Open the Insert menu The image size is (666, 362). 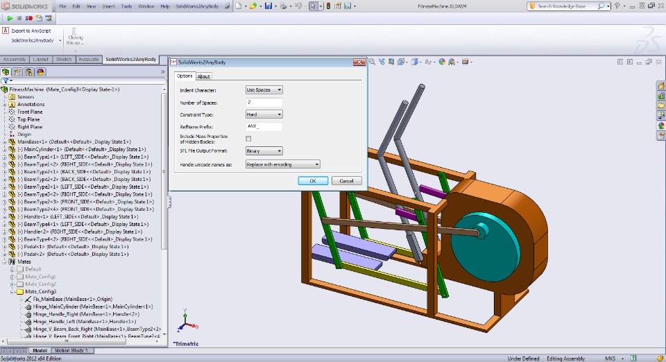(108, 6)
